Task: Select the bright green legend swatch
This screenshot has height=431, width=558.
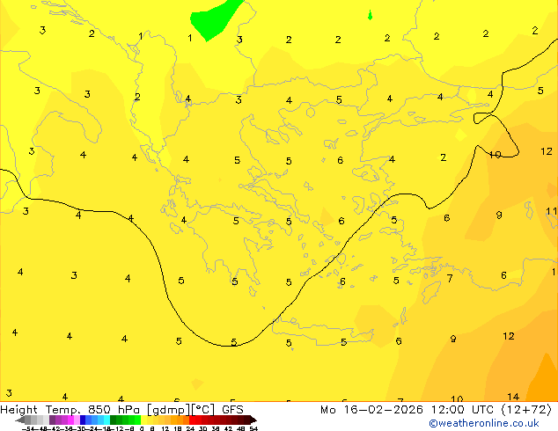Action: pyautogui.click(x=137, y=420)
